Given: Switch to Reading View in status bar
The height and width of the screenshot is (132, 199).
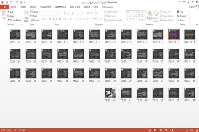Looking at the screenshot, I should tap(161, 130).
